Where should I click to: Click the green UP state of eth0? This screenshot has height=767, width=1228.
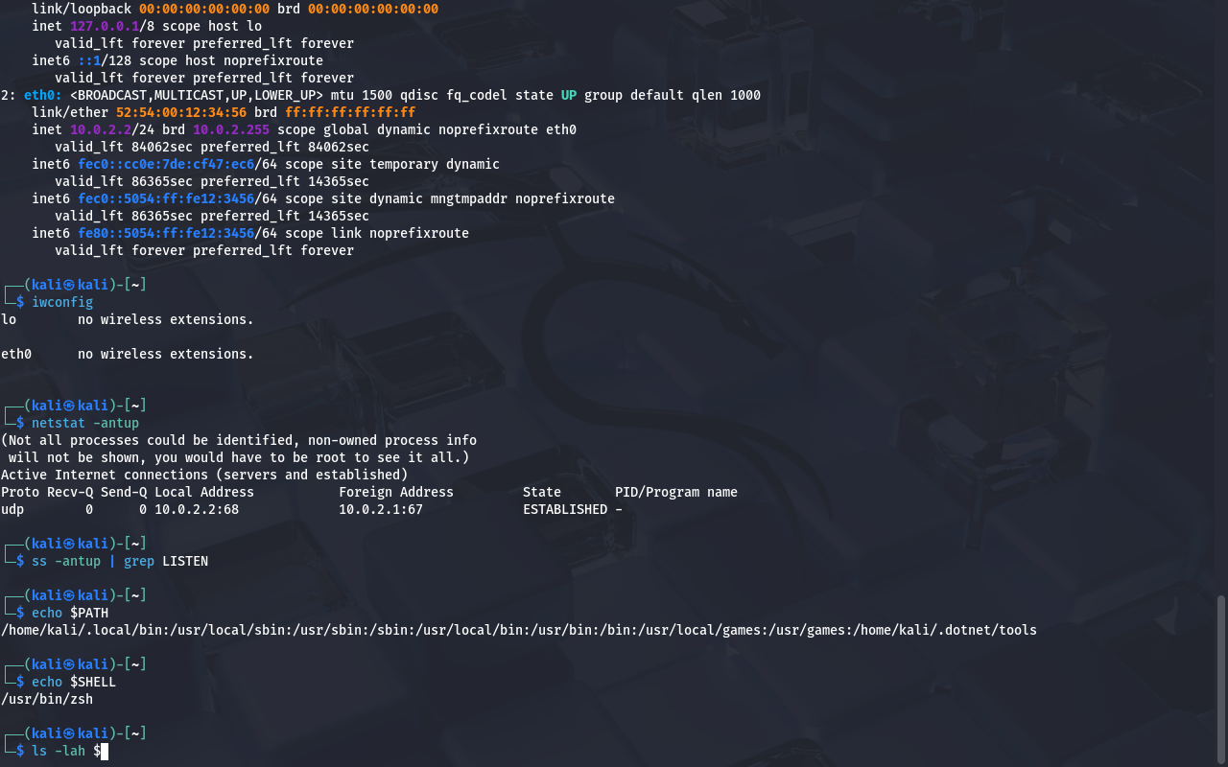click(x=569, y=95)
